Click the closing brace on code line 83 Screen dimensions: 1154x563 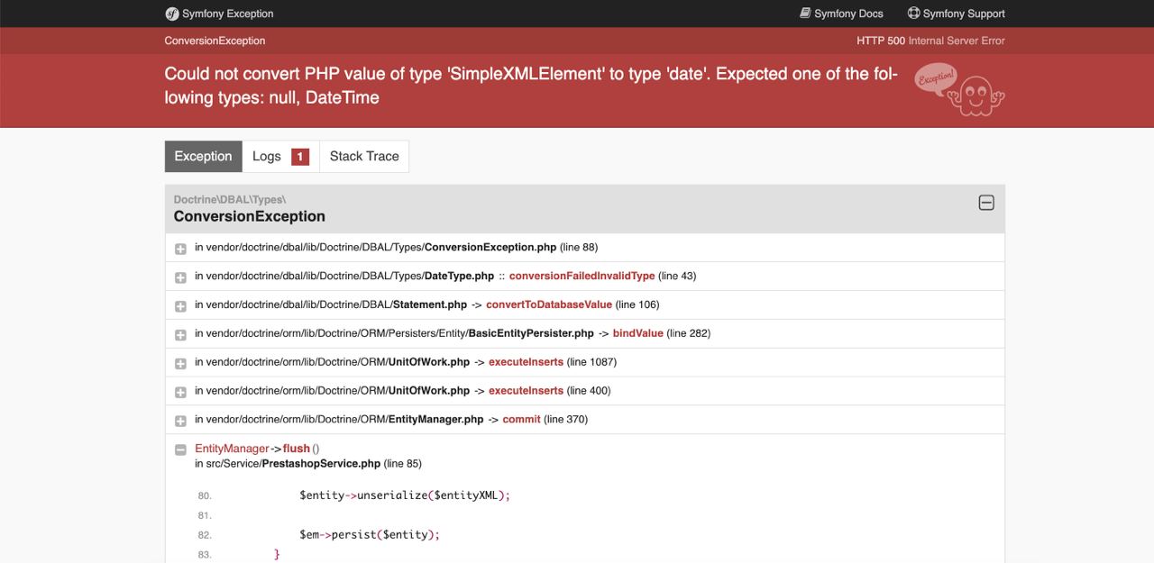pyautogui.click(x=277, y=554)
